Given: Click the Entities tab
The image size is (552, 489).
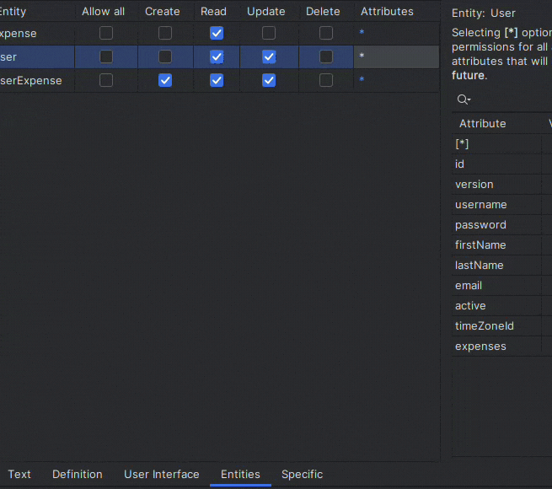Looking at the screenshot, I should point(240,474).
